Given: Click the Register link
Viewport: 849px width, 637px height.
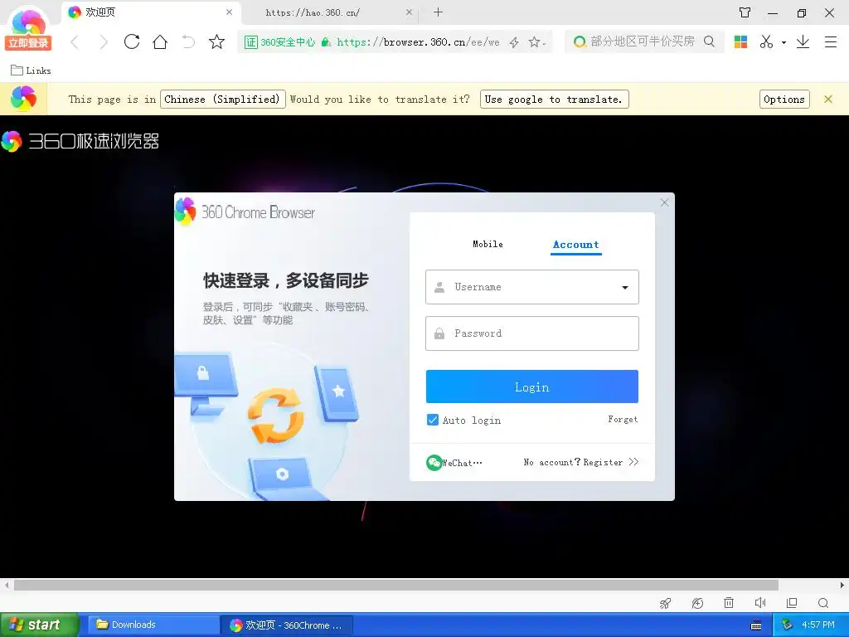Looking at the screenshot, I should point(603,462).
